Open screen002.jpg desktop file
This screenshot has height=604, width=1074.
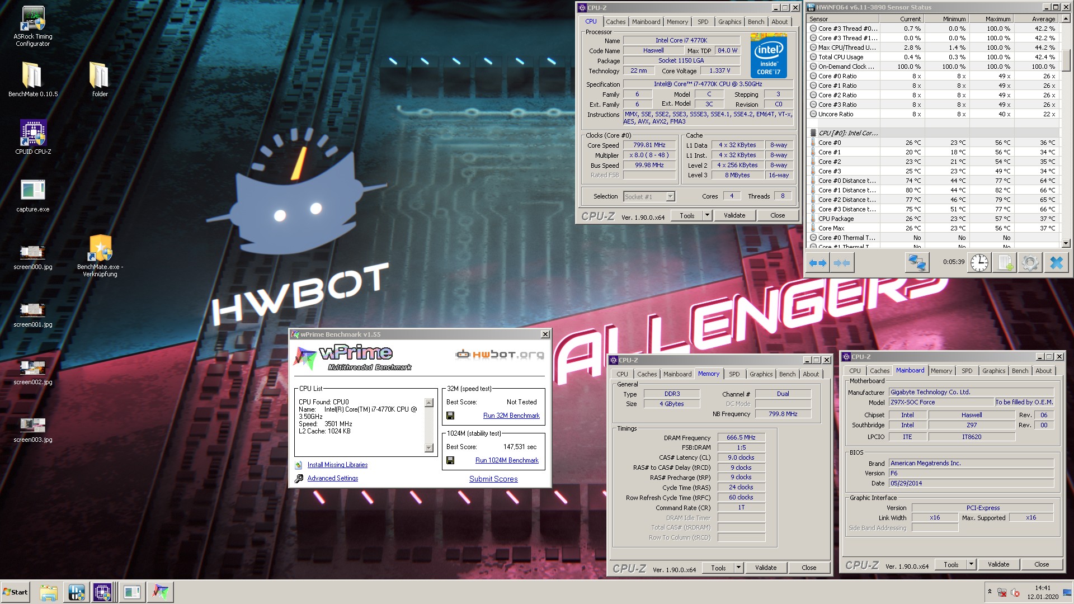(x=32, y=373)
